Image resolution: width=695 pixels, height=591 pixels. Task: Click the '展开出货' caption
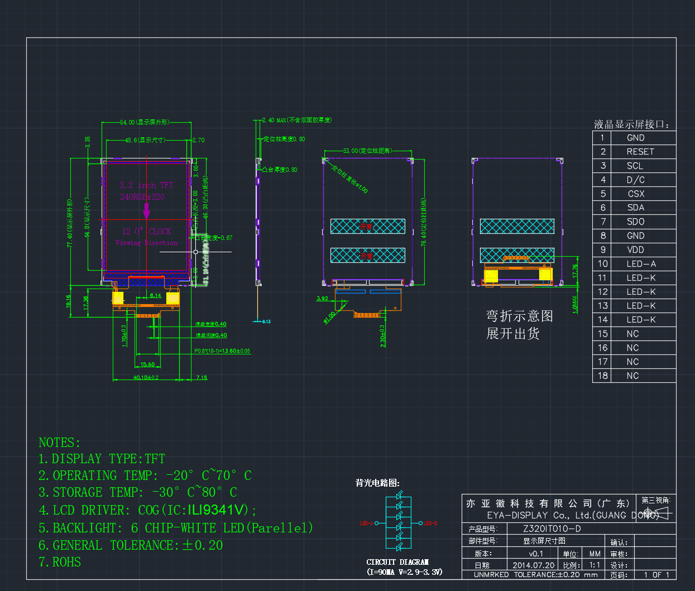point(512,334)
